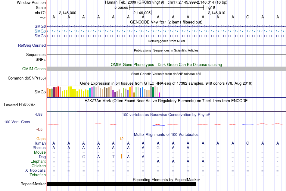Click the 2,146,005 ruler position
Viewport: 286px width, 191px height.
142,13
